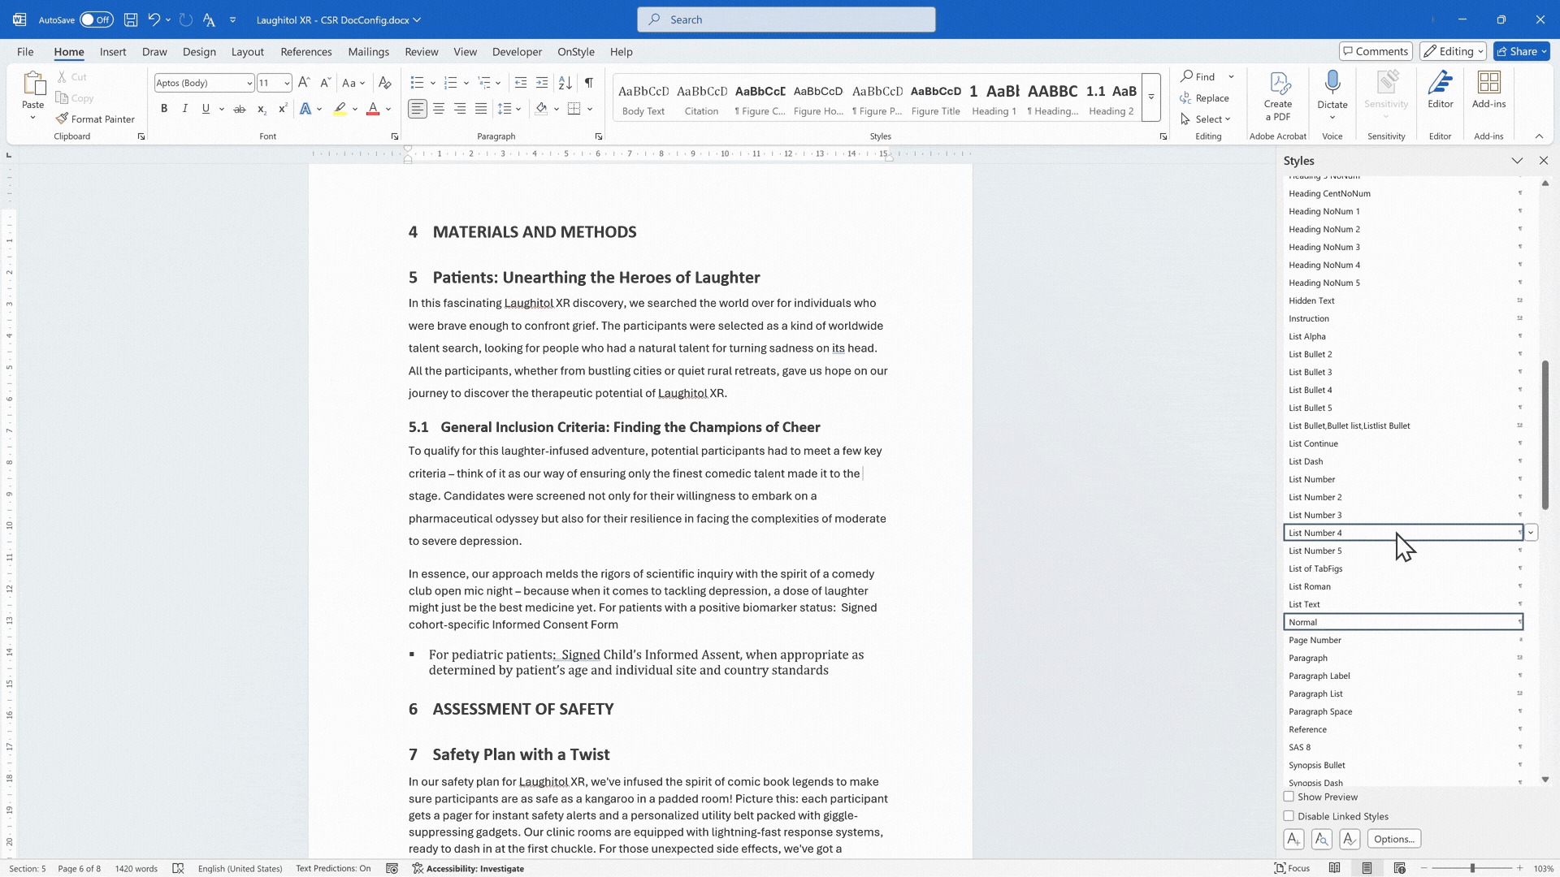Click the Share button

coord(1522,51)
